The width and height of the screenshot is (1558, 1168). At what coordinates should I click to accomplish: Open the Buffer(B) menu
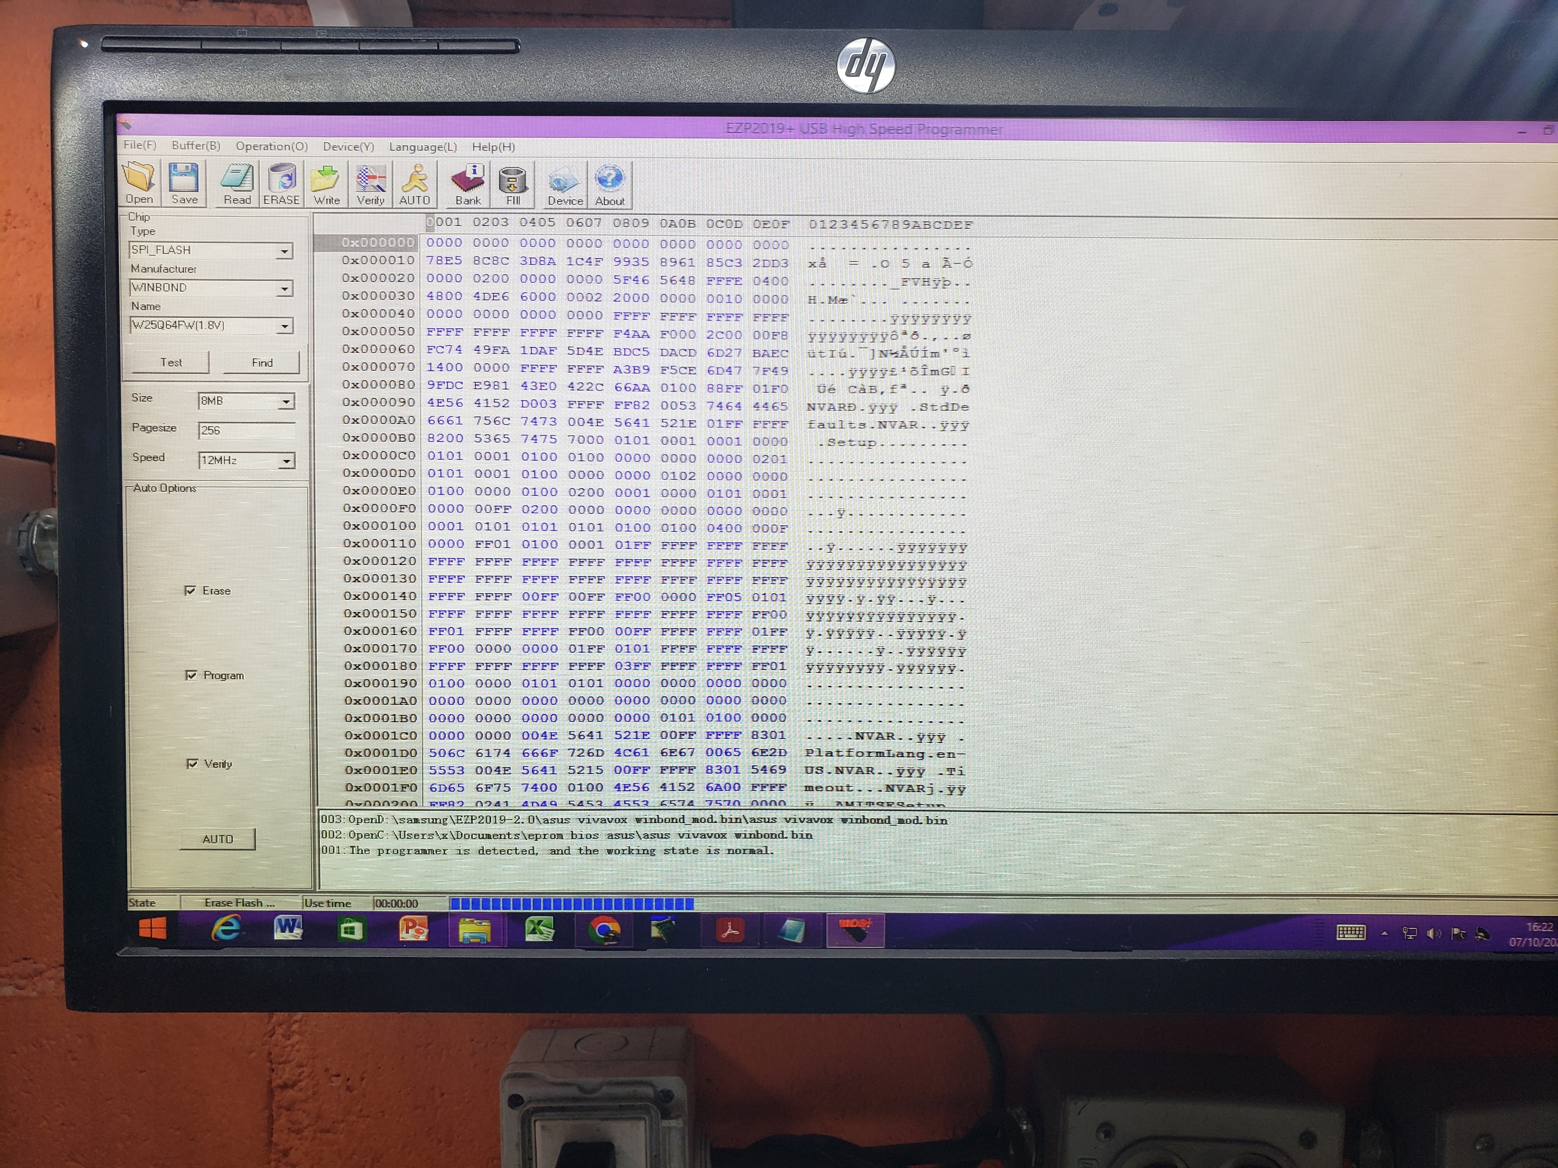(x=196, y=146)
